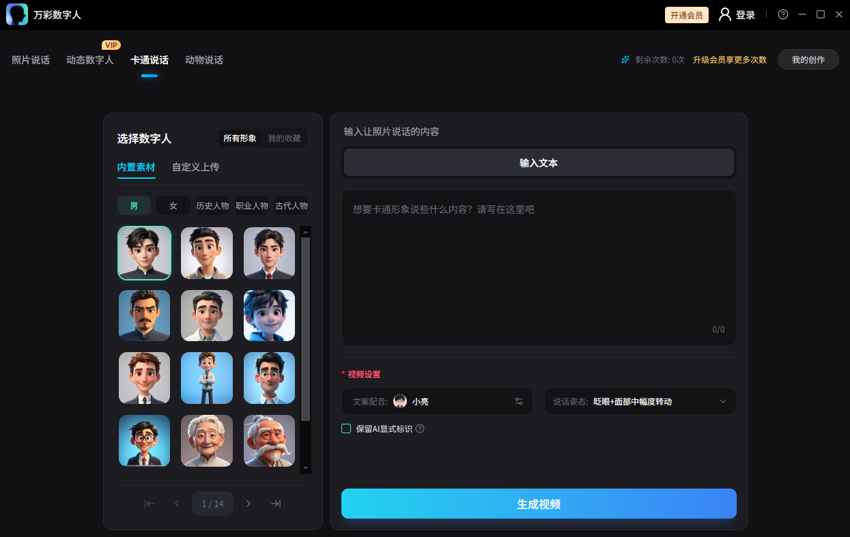Viewport: 850px width, 537px height.
Task: Click the 万彩数字人 app logo
Action: pos(16,14)
